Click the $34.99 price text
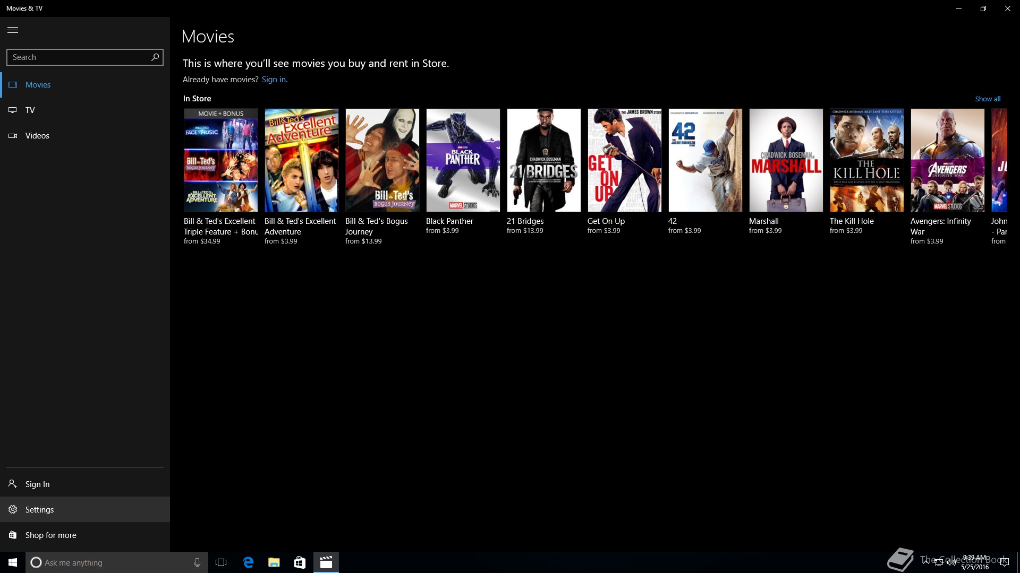 click(x=202, y=241)
